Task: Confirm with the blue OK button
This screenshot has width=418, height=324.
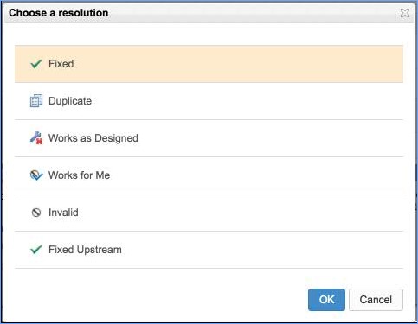Action: [326, 300]
